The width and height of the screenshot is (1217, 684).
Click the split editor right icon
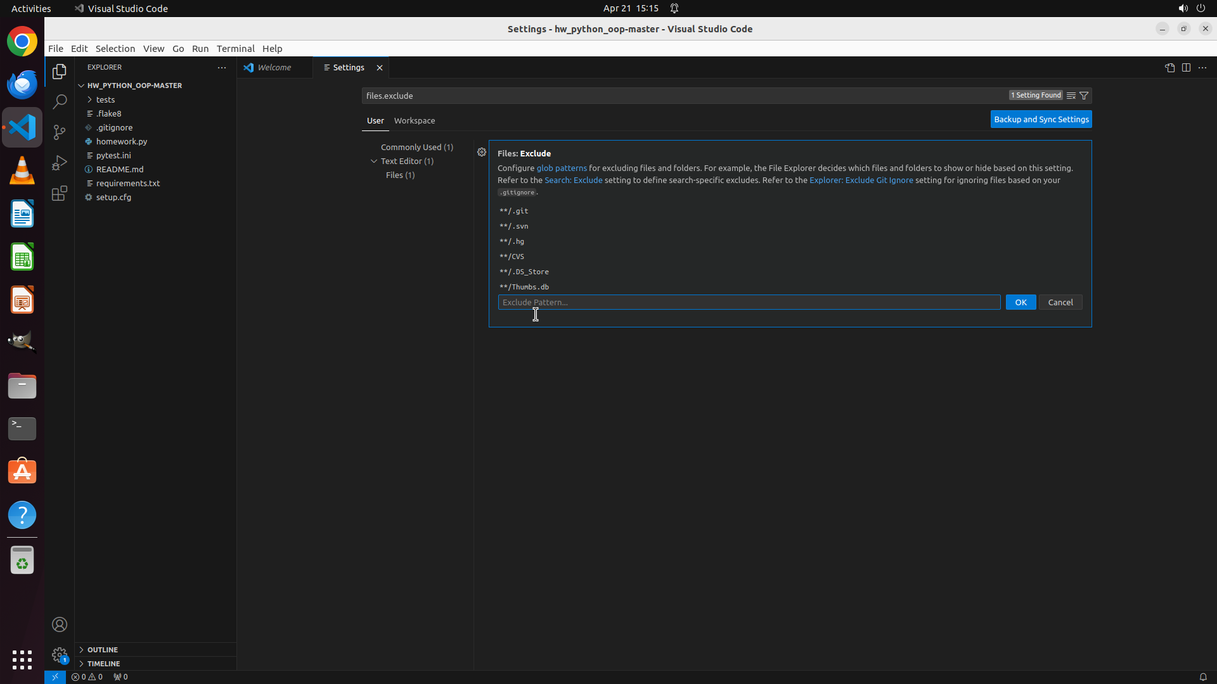(x=1186, y=68)
